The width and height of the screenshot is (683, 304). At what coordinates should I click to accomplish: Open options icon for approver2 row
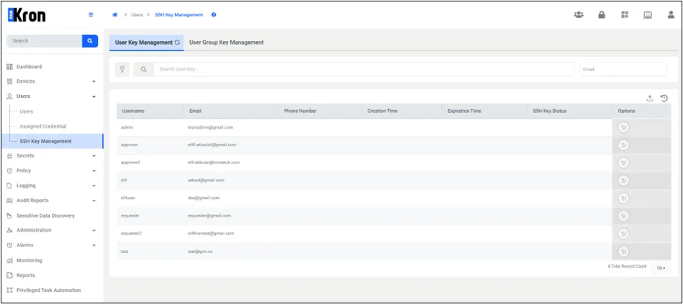click(x=623, y=162)
